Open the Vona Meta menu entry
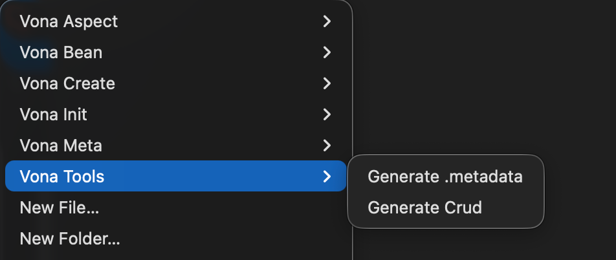The height and width of the screenshot is (260, 616). (x=61, y=146)
